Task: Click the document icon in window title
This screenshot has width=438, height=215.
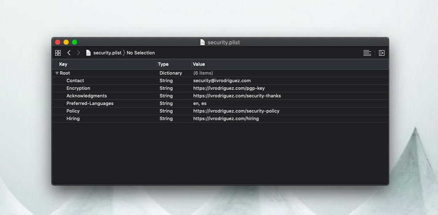Action: point(203,42)
